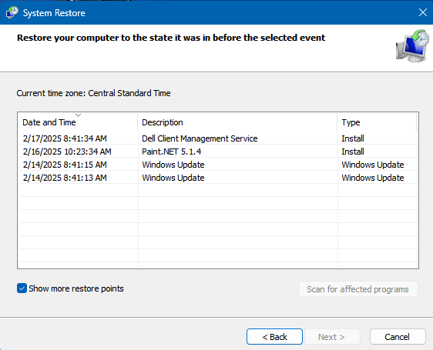433x350 pixels.
Task: Click the Show more restore points label
Action: pyautogui.click(x=76, y=288)
